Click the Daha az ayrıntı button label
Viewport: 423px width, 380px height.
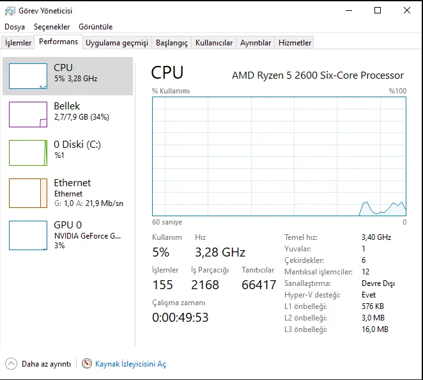(46, 364)
